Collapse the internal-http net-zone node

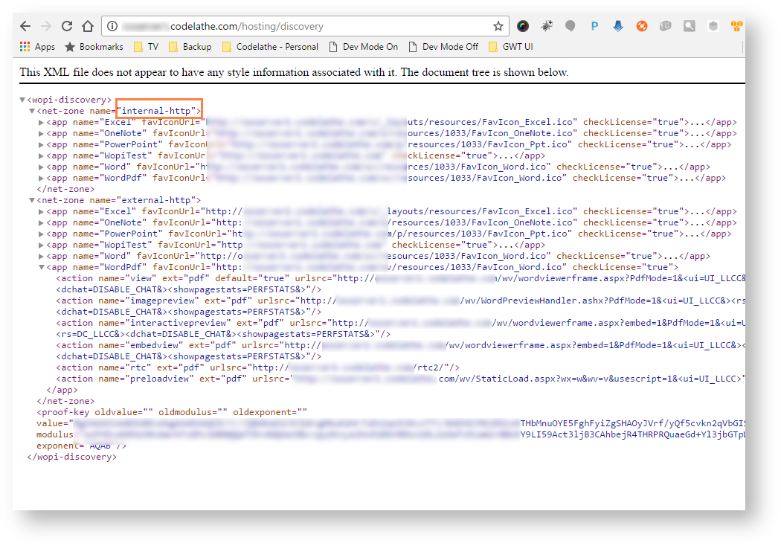click(x=32, y=111)
